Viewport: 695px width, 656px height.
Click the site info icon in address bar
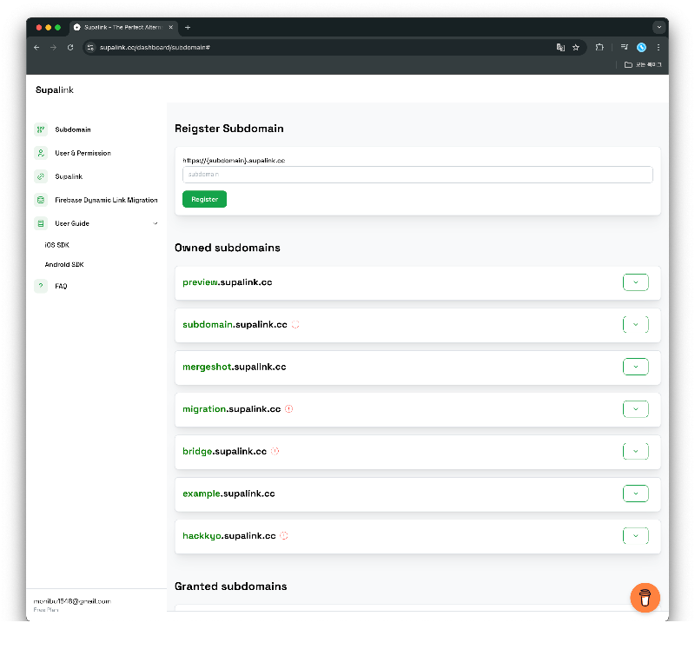pos(90,48)
